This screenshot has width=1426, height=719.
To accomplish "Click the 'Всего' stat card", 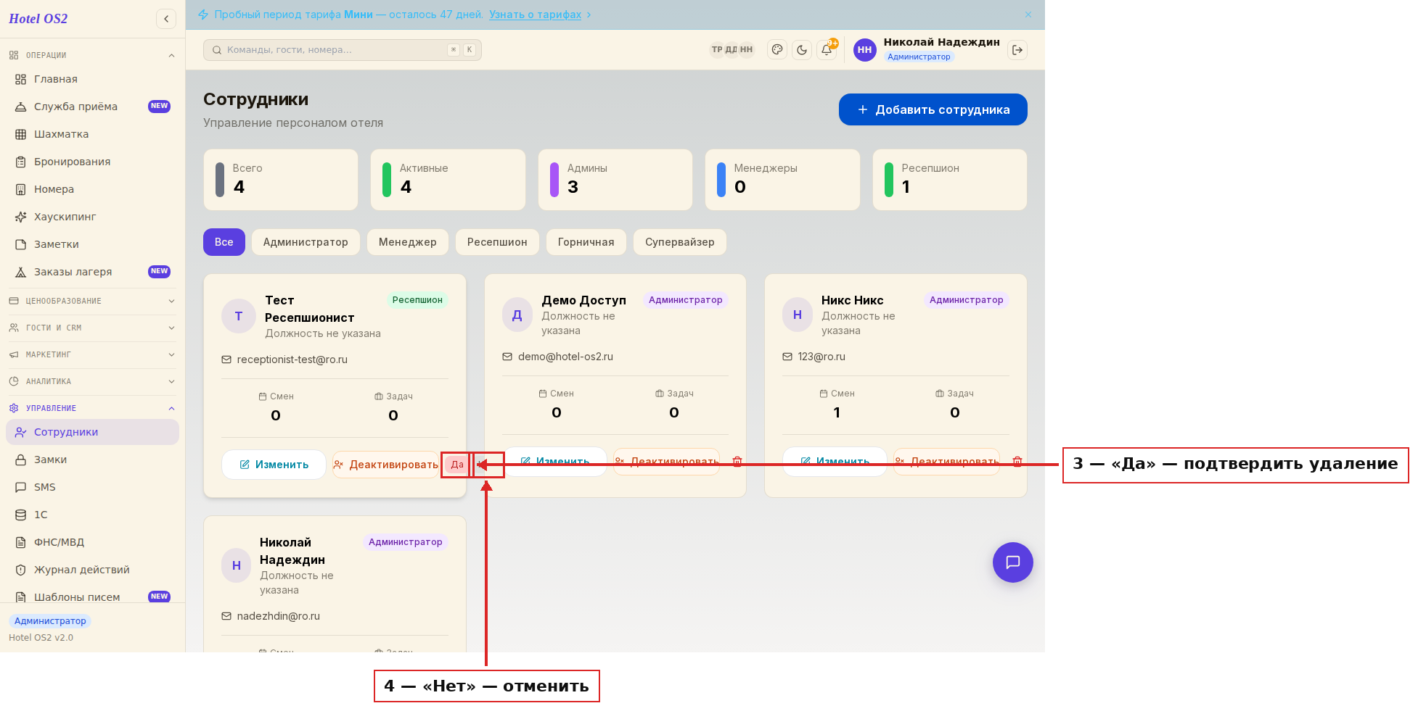I will 281,180.
